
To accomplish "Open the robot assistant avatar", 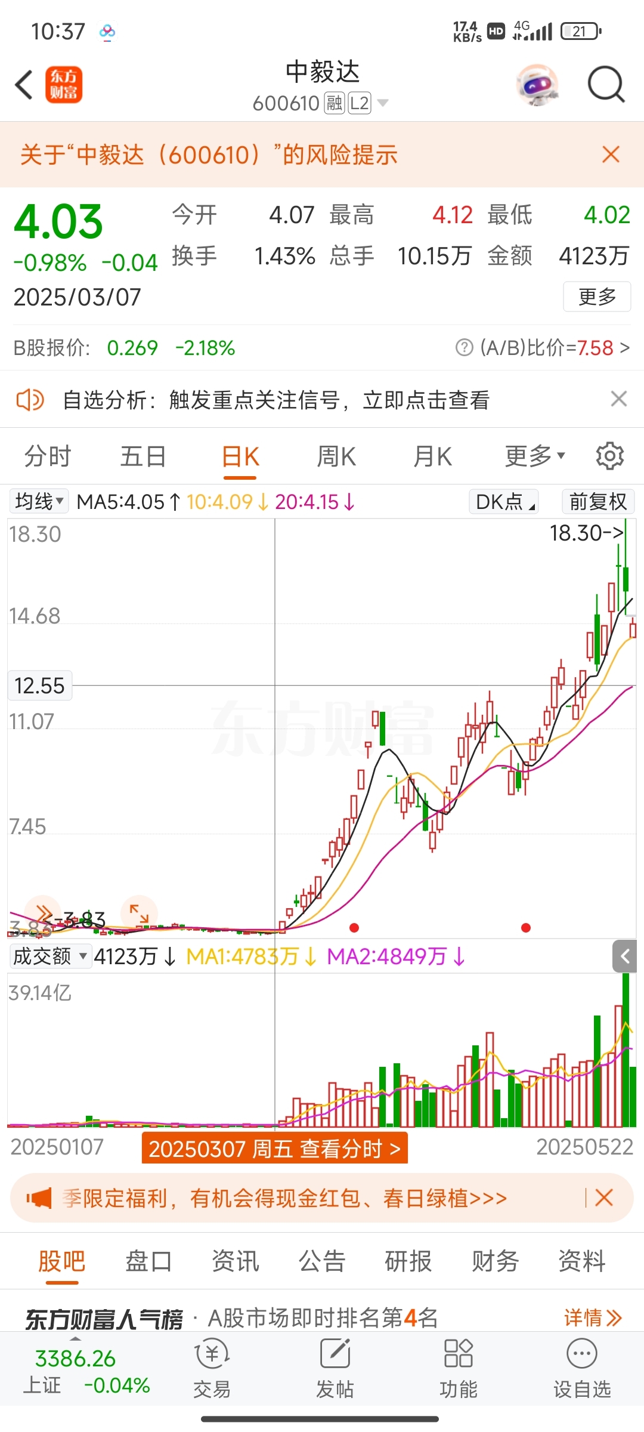I will tap(538, 85).
